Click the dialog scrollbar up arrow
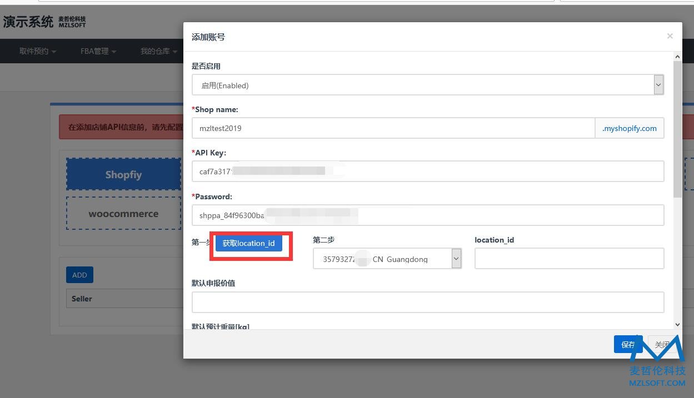Image resolution: width=694 pixels, height=398 pixels. click(677, 57)
